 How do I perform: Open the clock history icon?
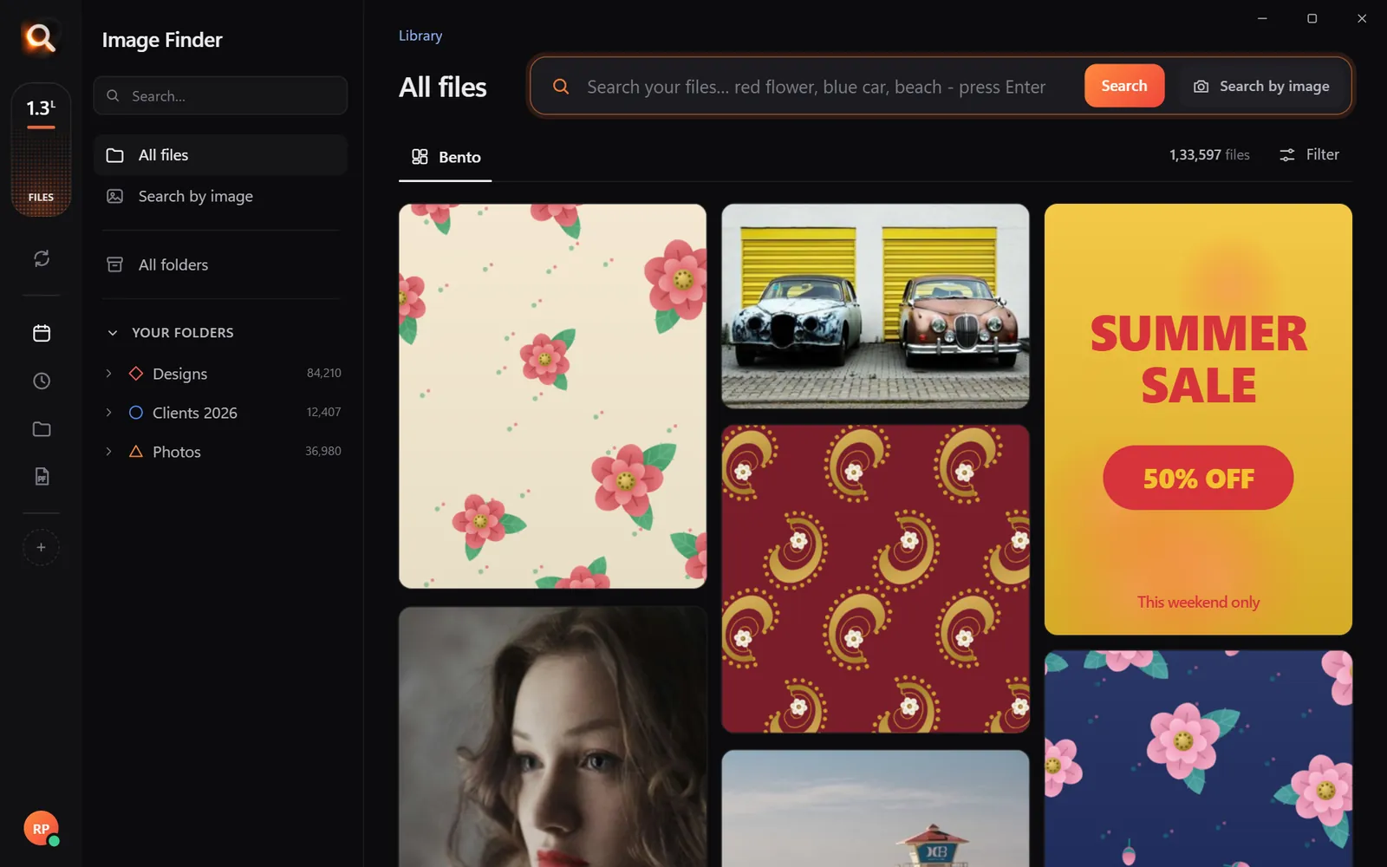tap(42, 381)
